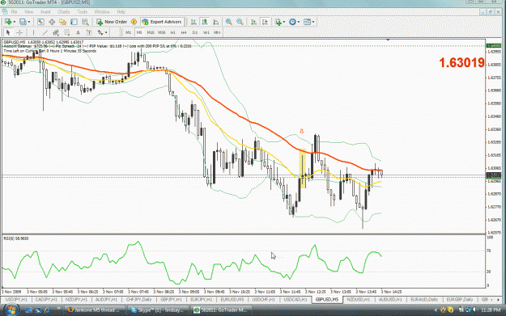Image resolution: width=506 pixels, height=316 pixels.
Task: Open the Data Window icon
Action: 52,22
